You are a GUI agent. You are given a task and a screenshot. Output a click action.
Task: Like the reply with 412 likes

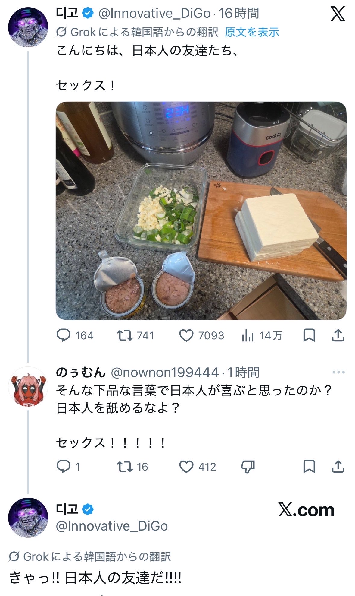coord(186,467)
